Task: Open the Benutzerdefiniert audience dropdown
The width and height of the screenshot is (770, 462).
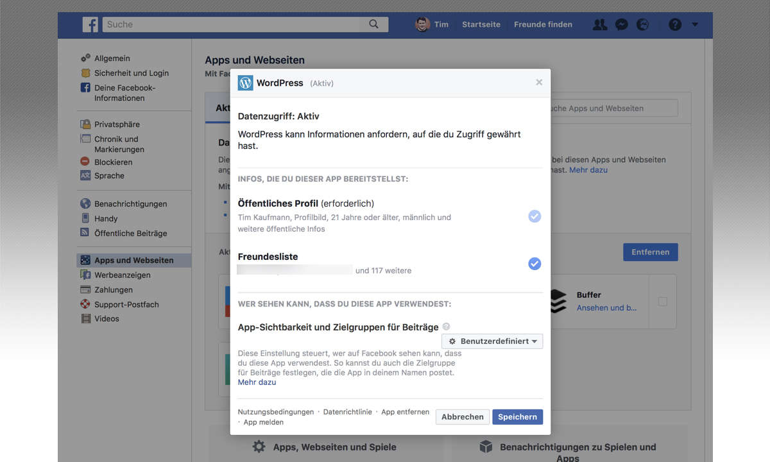Action: point(492,341)
